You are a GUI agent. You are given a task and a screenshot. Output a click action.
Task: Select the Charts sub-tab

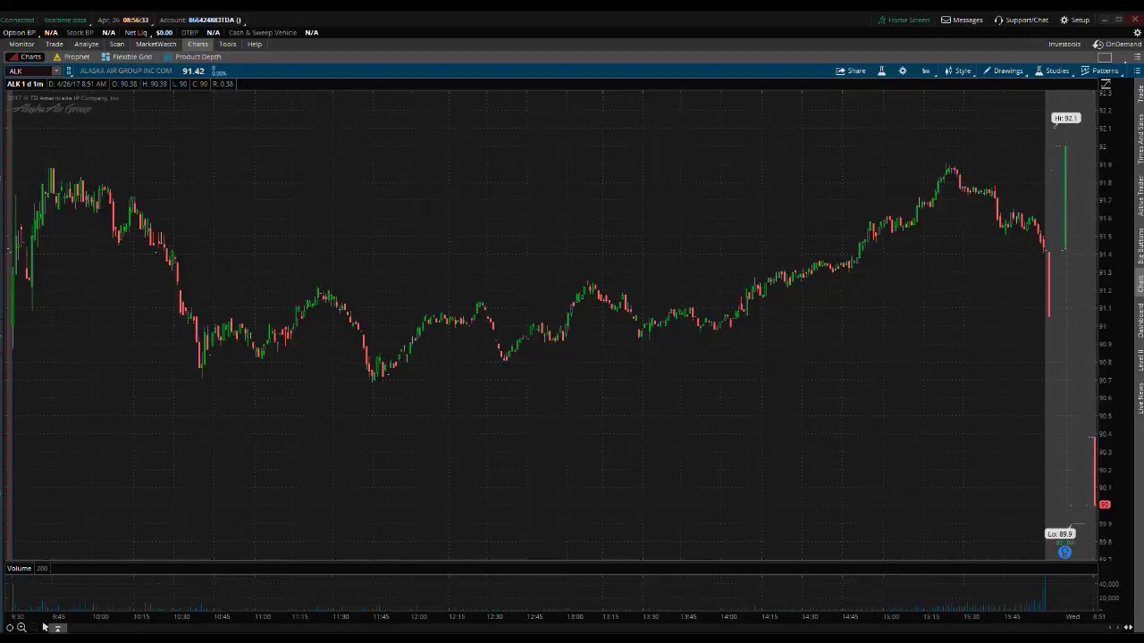click(x=26, y=56)
